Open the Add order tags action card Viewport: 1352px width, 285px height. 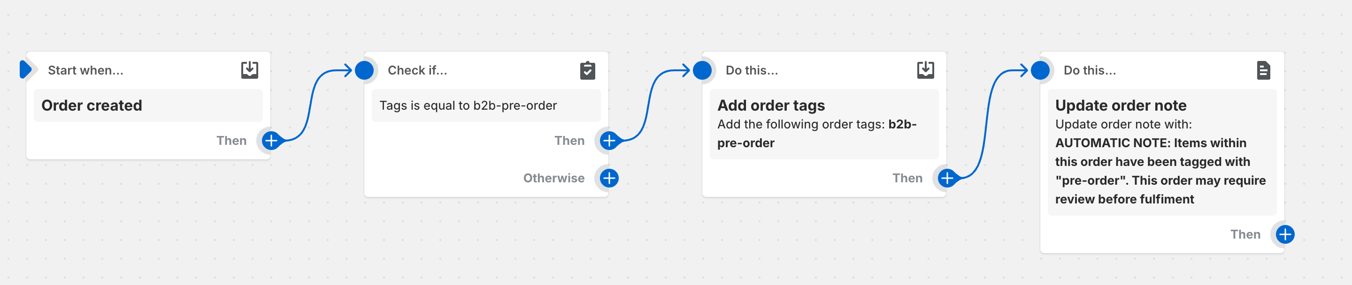point(824,123)
